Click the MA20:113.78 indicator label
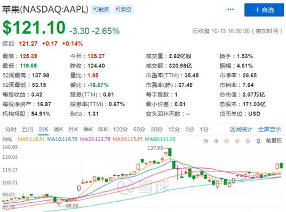 pos(95,139)
